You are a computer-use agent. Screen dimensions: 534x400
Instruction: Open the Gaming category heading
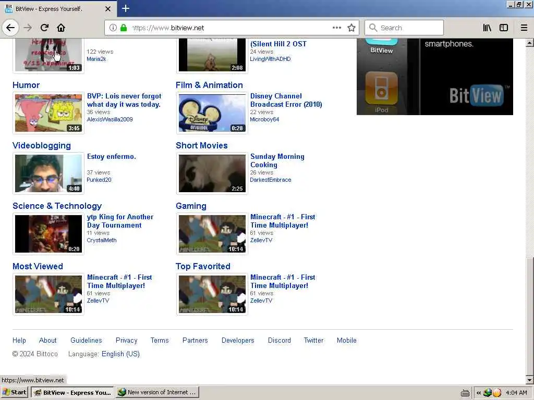[x=191, y=206]
